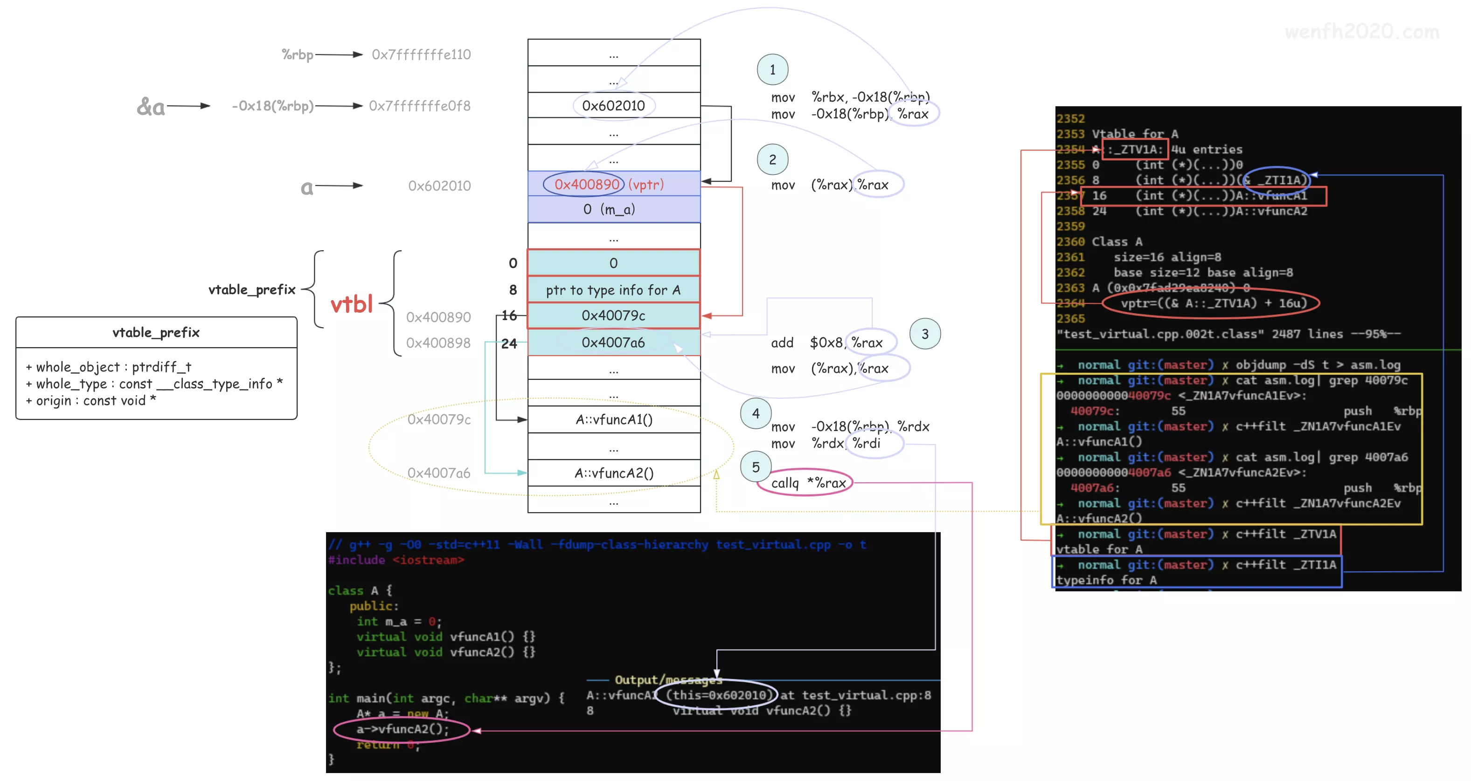Image resolution: width=1471 pixels, height=781 pixels.
Task: Click the red vtbl label
Action: tap(351, 304)
